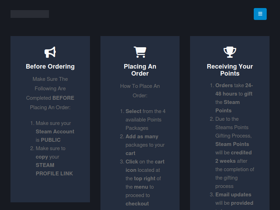Open the blue hamburger menu button
The width and height of the screenshot is (280, 210).
pyautogui.click(x=260, y=14)
